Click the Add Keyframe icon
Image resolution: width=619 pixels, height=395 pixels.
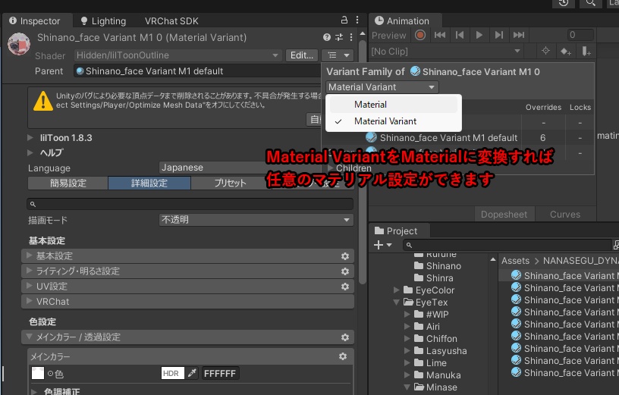(566, 52)
